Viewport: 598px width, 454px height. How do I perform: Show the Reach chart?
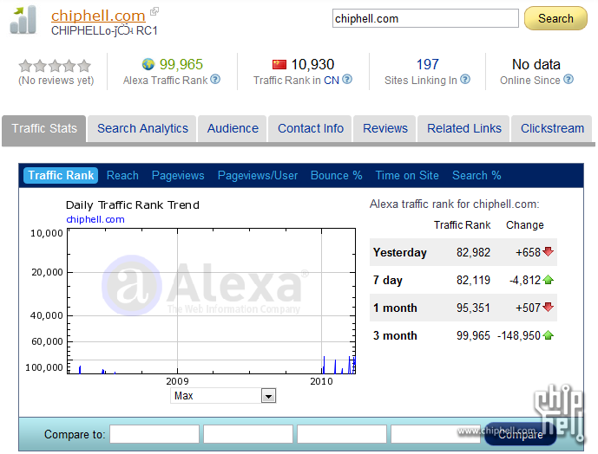click(122, 176)
